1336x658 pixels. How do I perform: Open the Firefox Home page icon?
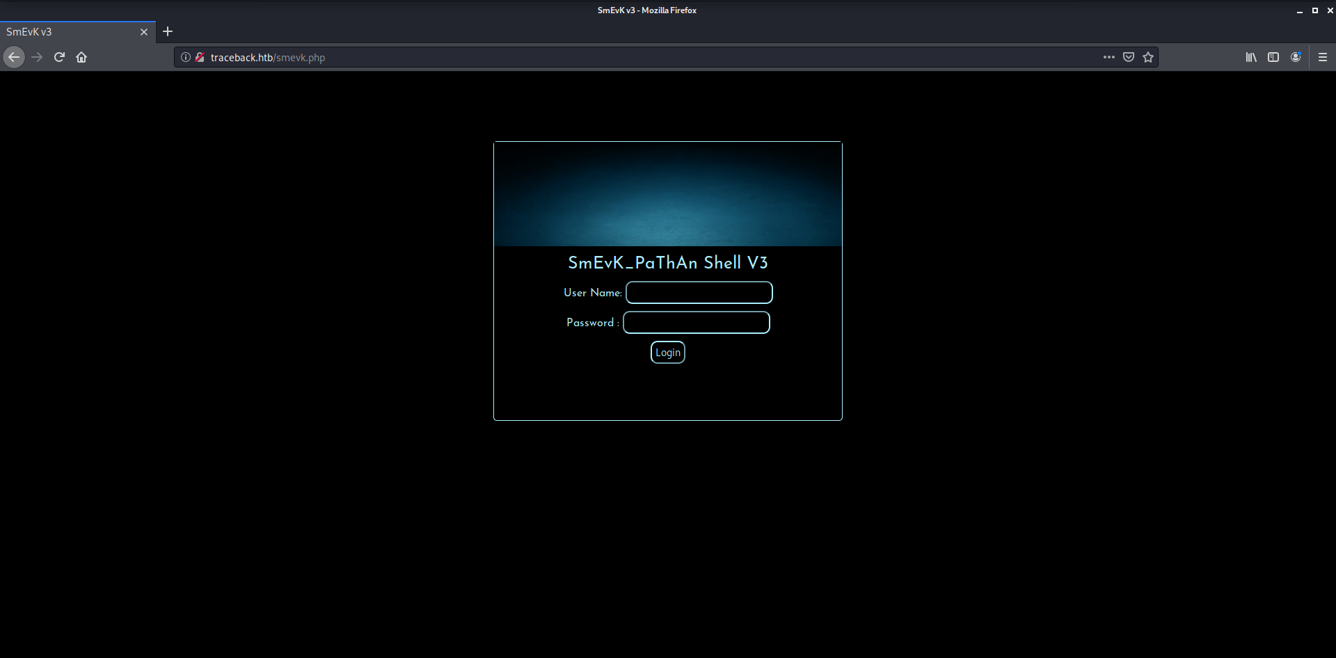pos(81,57)
